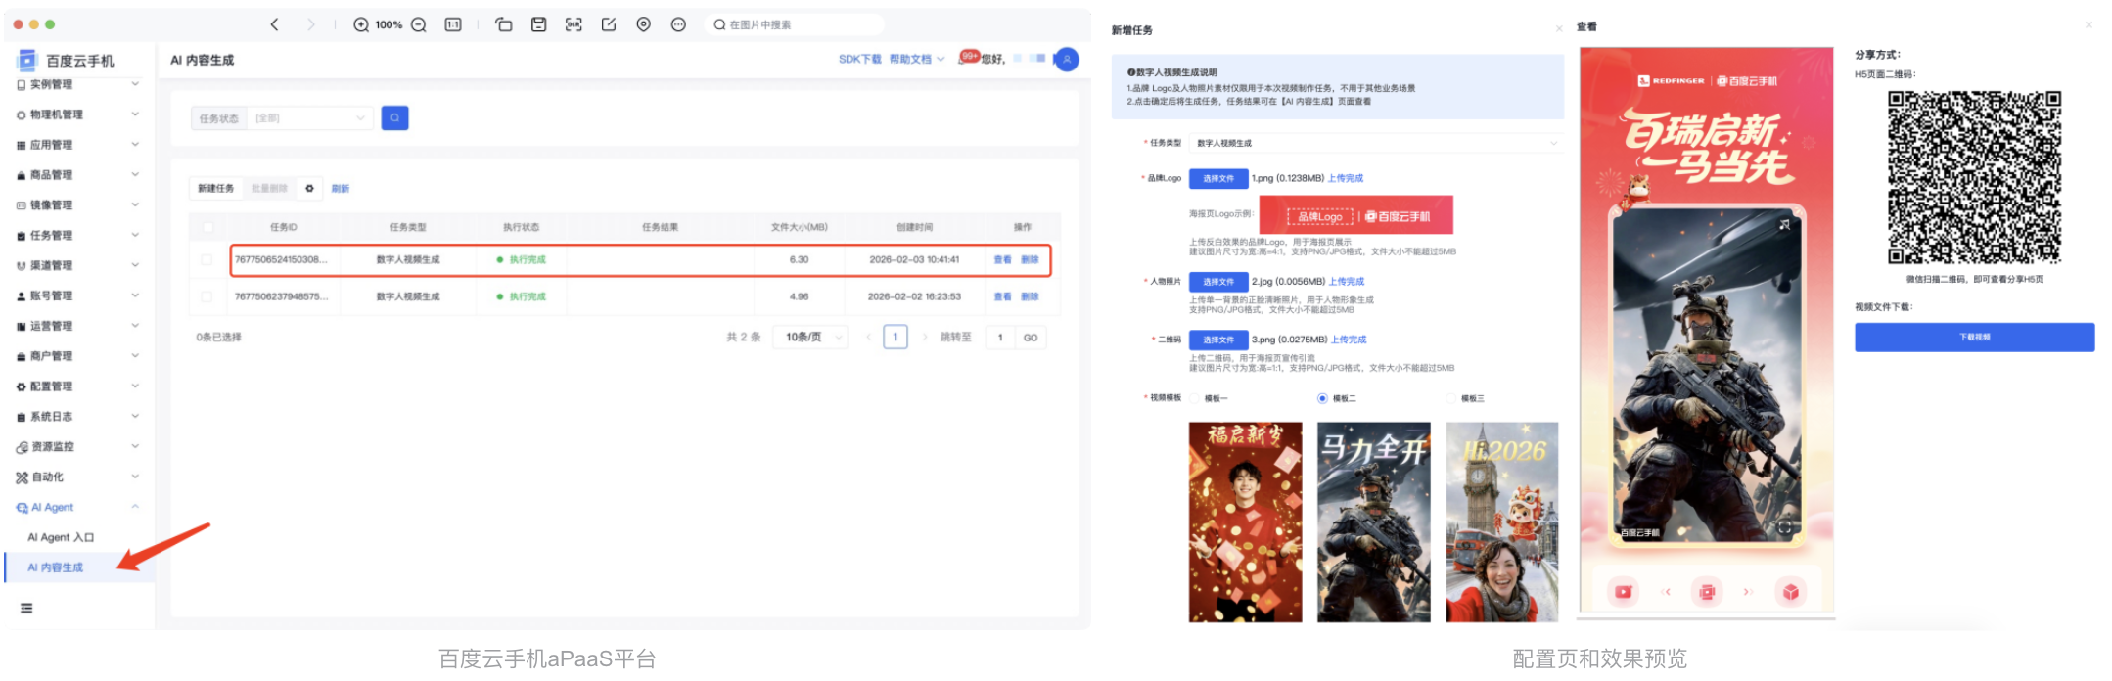Click the zoom in magnifier icon

[x=361, y=24]
